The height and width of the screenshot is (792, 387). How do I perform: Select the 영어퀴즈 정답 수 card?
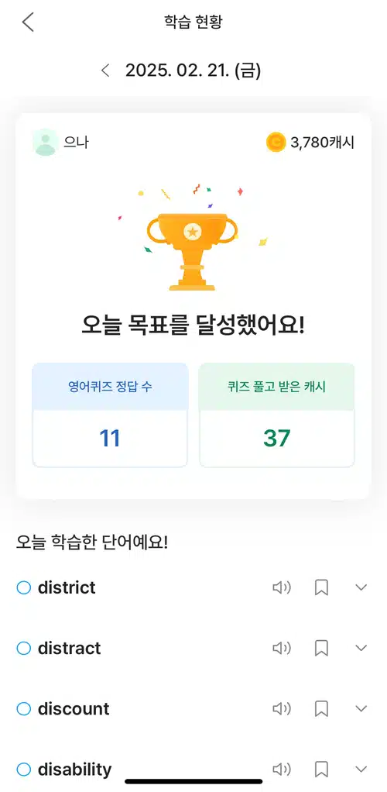110,415
